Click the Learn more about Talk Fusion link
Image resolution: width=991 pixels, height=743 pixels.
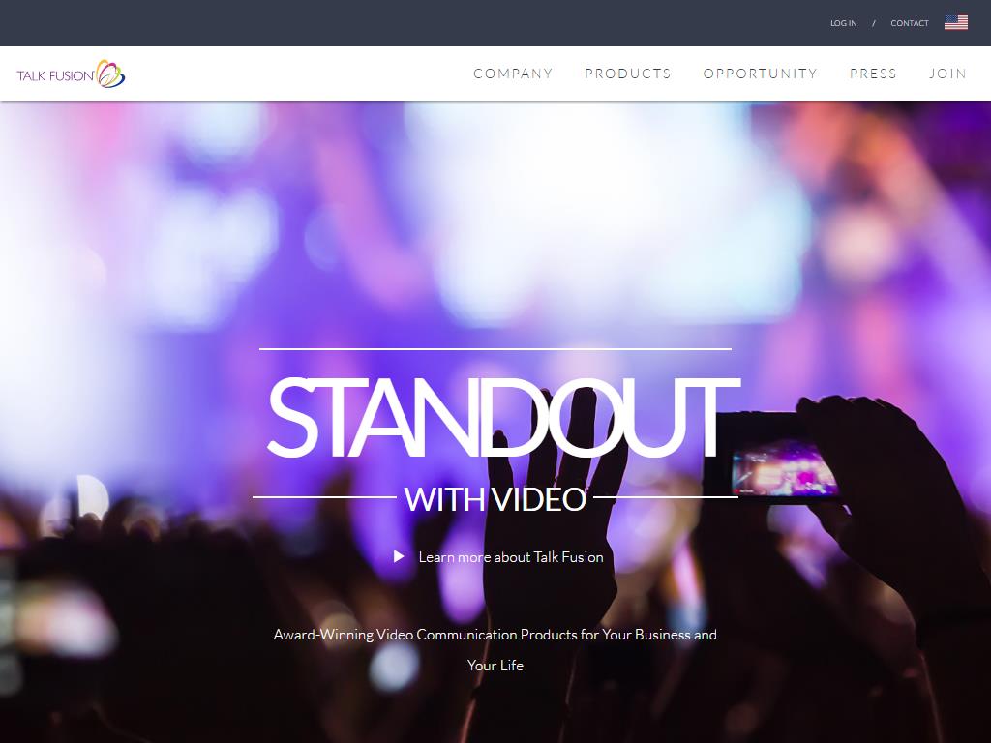[x=511, y=557]
